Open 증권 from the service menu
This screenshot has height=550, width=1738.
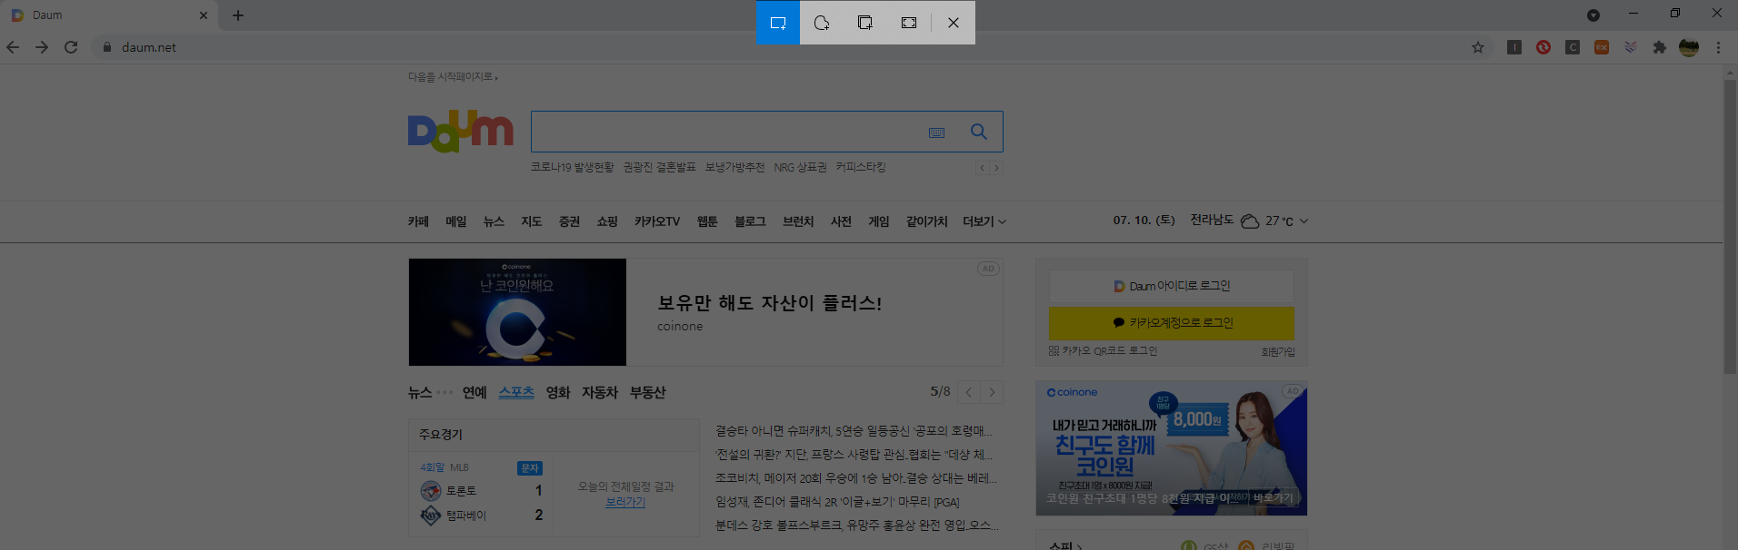tap(569, 221)
